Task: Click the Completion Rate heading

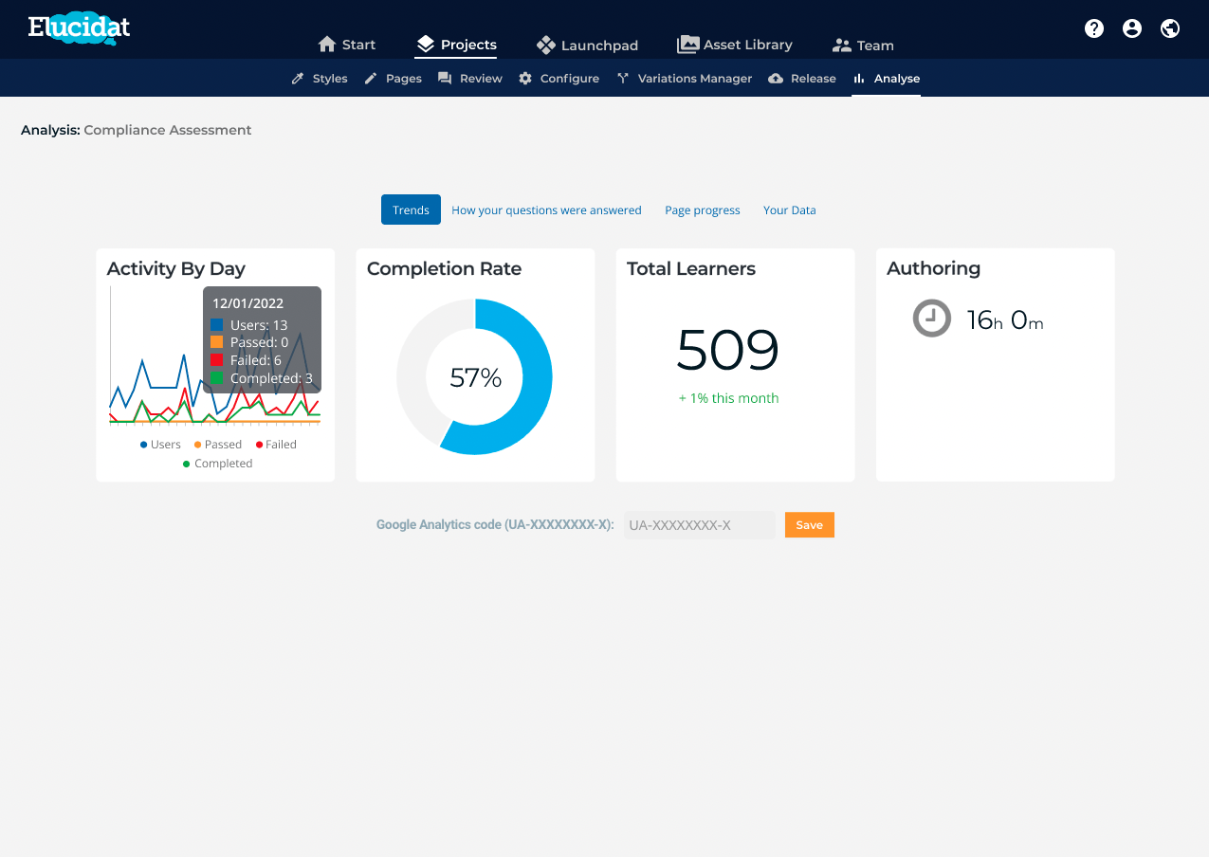Action: [x=444, y=268]
